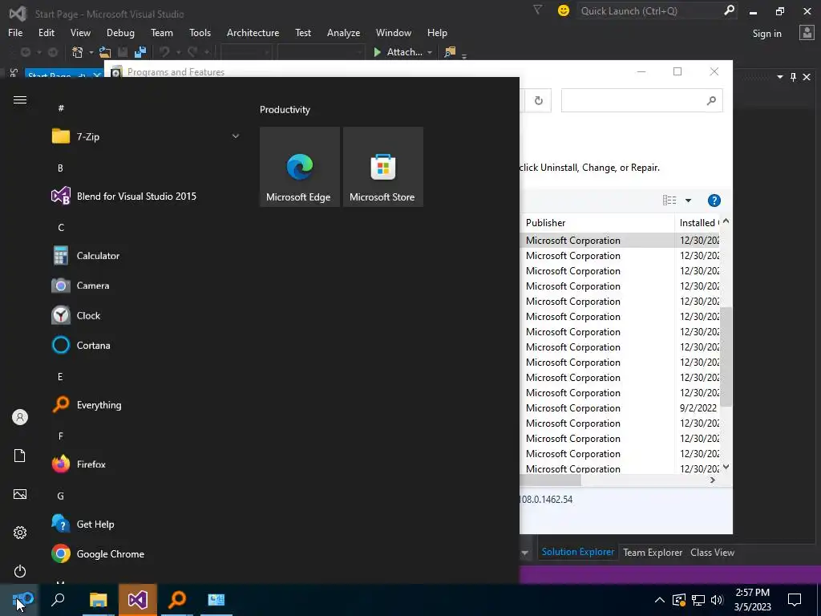
Task: Open the Tools menu
Action: point(200,32)
